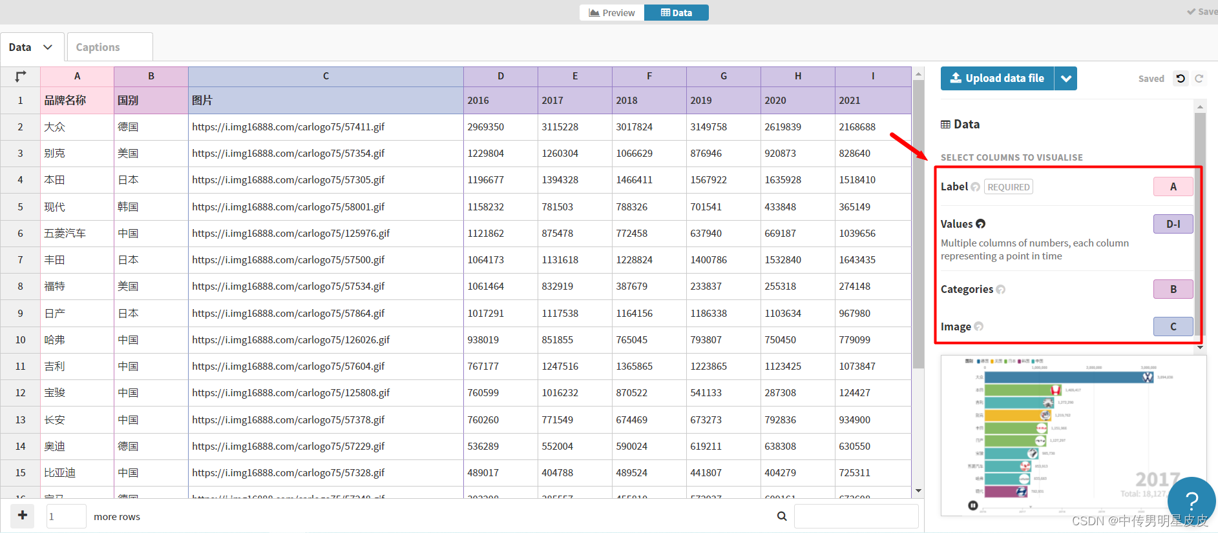Viewport: 1218px width, 533px height.
Task: Click the undo icon
Action: (1181, 79)
